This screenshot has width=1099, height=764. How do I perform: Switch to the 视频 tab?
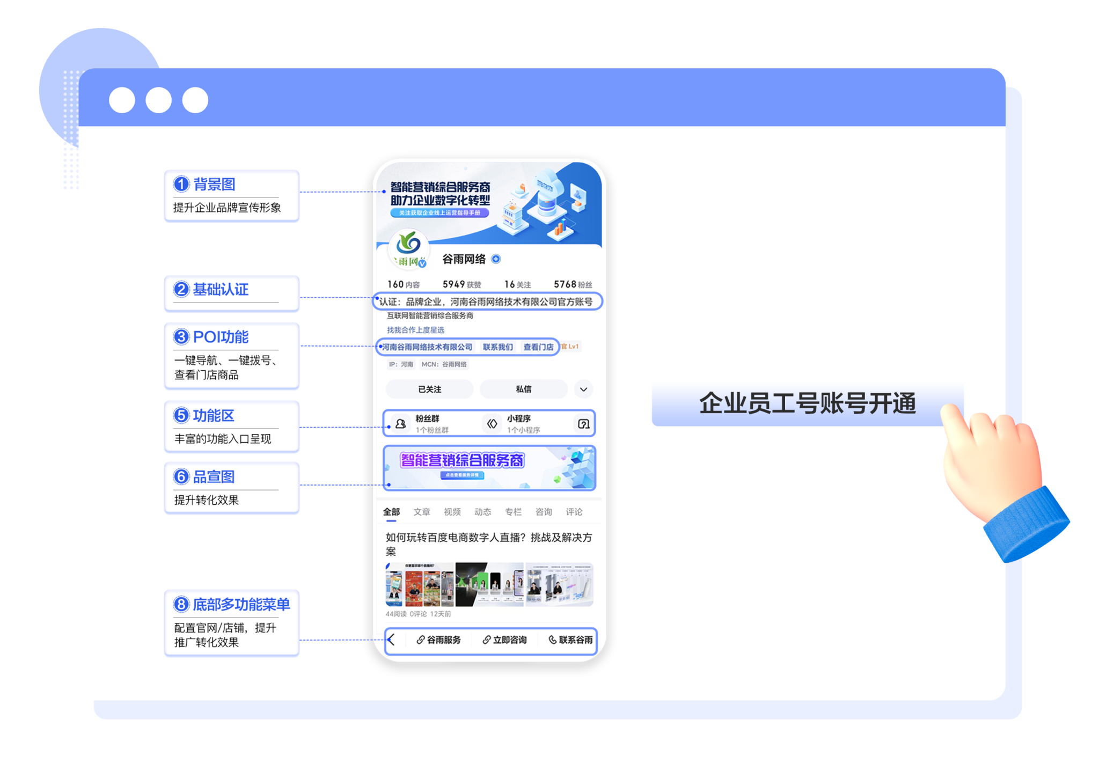452,512
